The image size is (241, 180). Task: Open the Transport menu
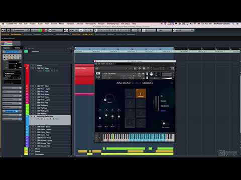pyautogui.click(x=70, y=24)
